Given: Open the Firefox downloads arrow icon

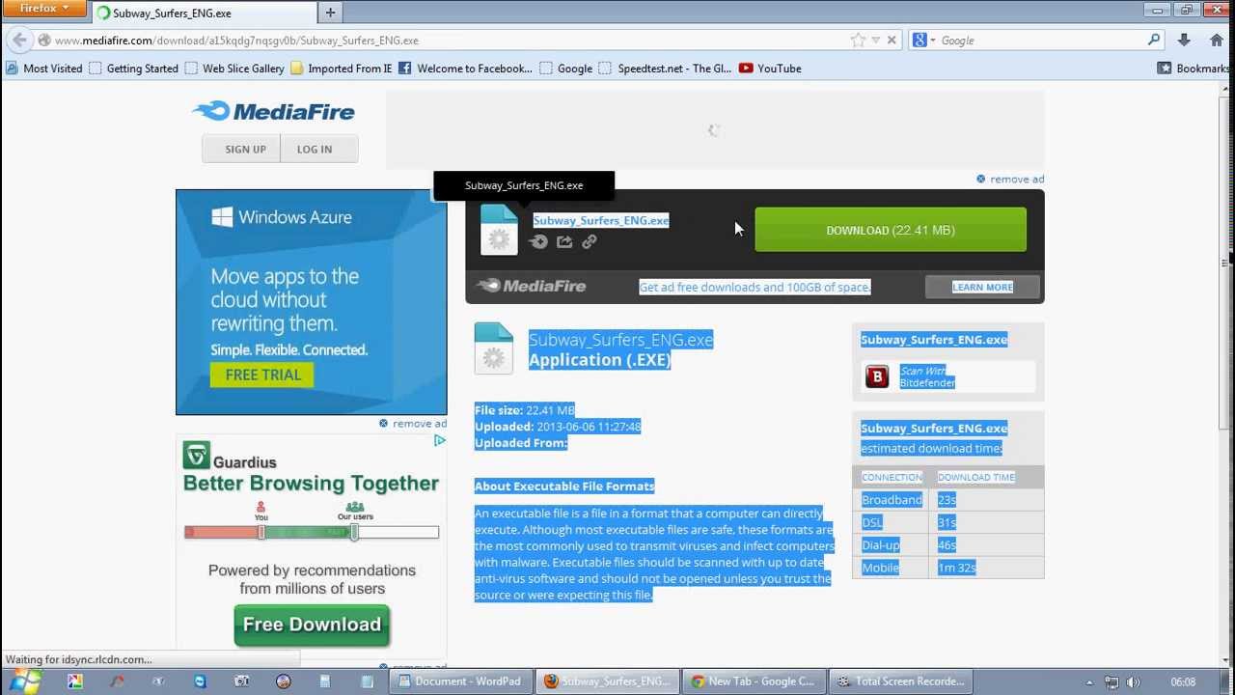Looking at the screenshot, I should [1184, 41].
